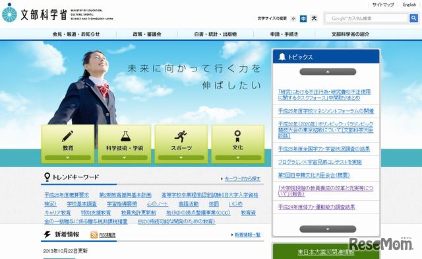Open topic 平成25年度学校マネジメントフォーラムの開催
This screenshot has width=422, height=259.
pyautogui.click(x=326, y=111)
